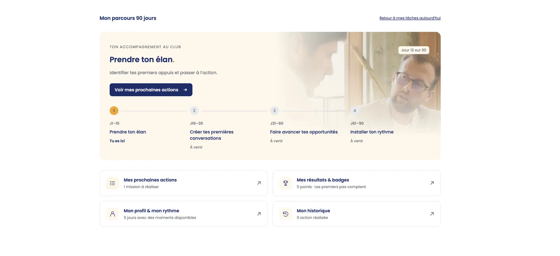The height and width of the screenshot is (256, 560).
Task: Click the TON ACCOMPAGNEMENT AU CLUB label
Action: [x=145, y=47]
